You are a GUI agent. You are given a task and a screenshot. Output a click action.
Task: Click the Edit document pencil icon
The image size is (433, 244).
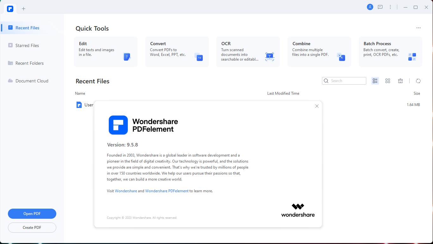127,57
